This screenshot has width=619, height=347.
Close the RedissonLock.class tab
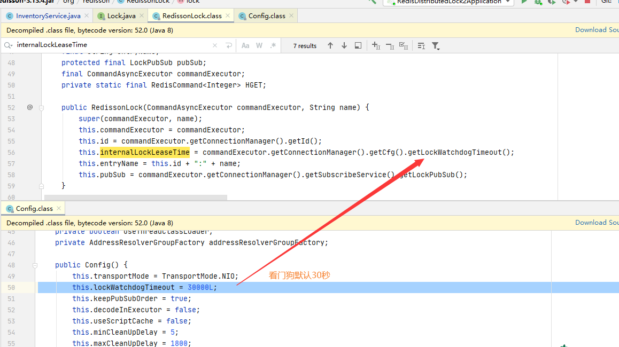(x=228, y=16)
